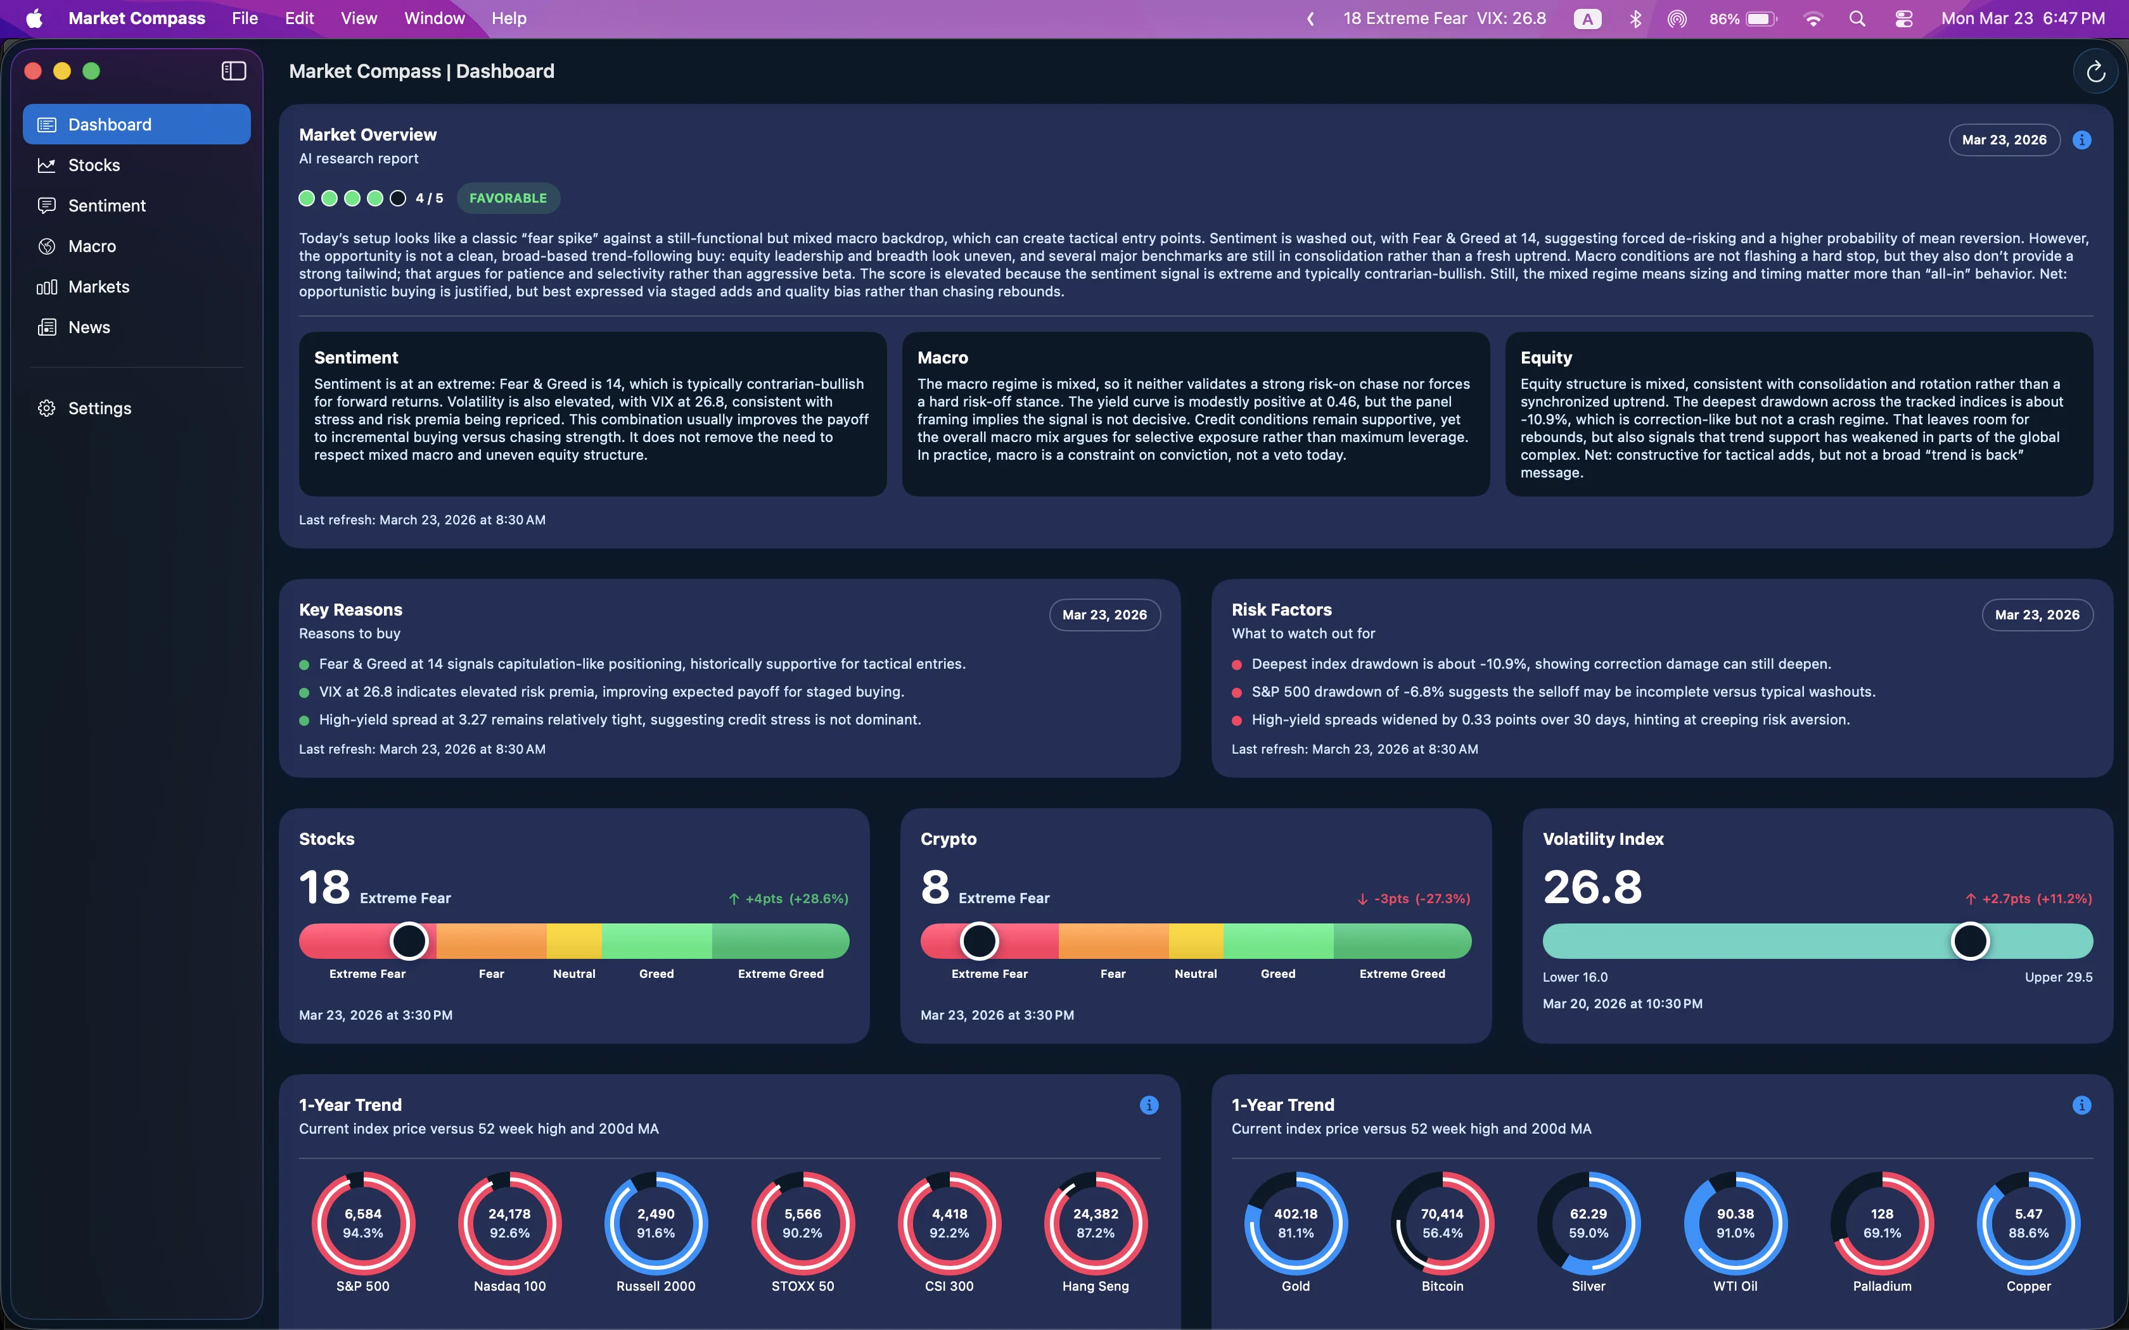The image size is (2129, 1330).
Task: Show info for the commodities 1-Year Trend
Action: coord(2081,1105)
